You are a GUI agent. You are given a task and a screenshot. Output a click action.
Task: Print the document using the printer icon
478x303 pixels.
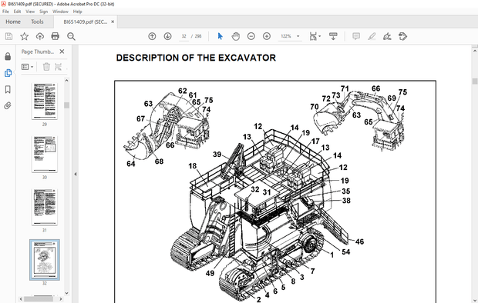point(56,36)
